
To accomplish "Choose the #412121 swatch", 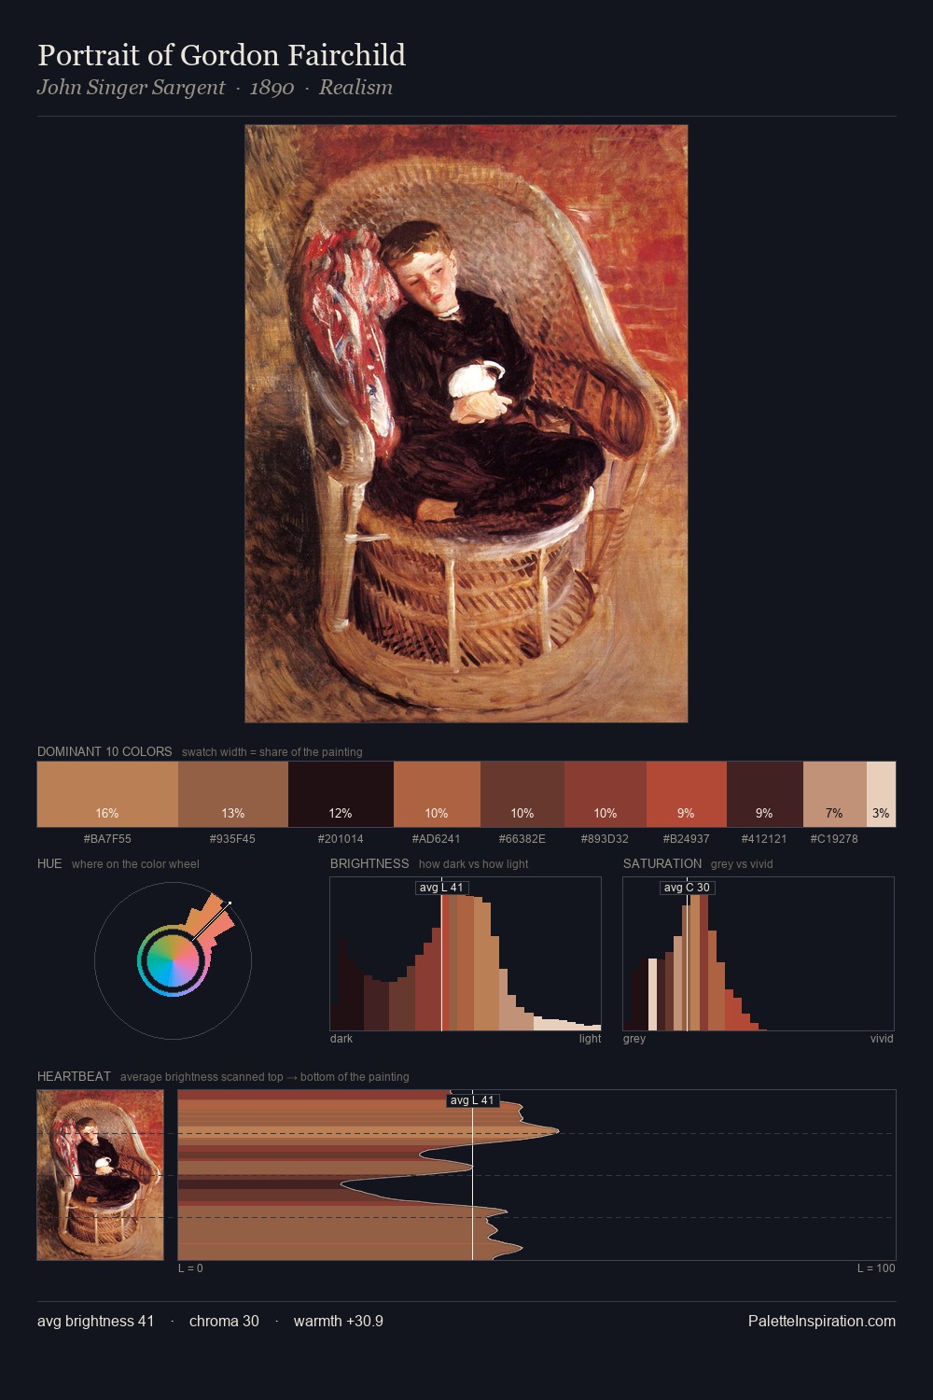I will (765, 794).
